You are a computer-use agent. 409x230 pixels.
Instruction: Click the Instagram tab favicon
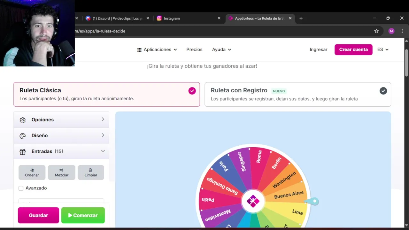click(x=159, y=18)
